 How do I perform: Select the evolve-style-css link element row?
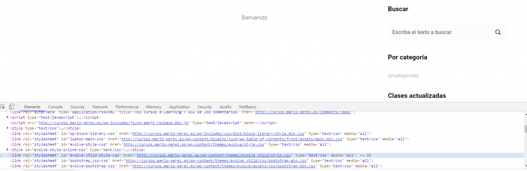coord(262,144)
